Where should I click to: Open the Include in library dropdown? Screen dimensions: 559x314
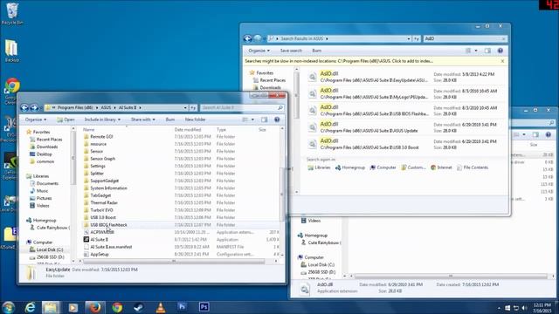[x=102, y=119]
